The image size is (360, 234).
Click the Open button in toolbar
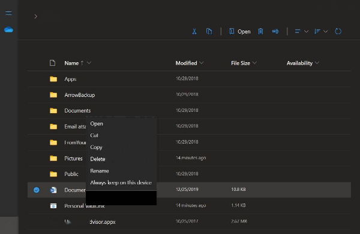tap(239, 31)
